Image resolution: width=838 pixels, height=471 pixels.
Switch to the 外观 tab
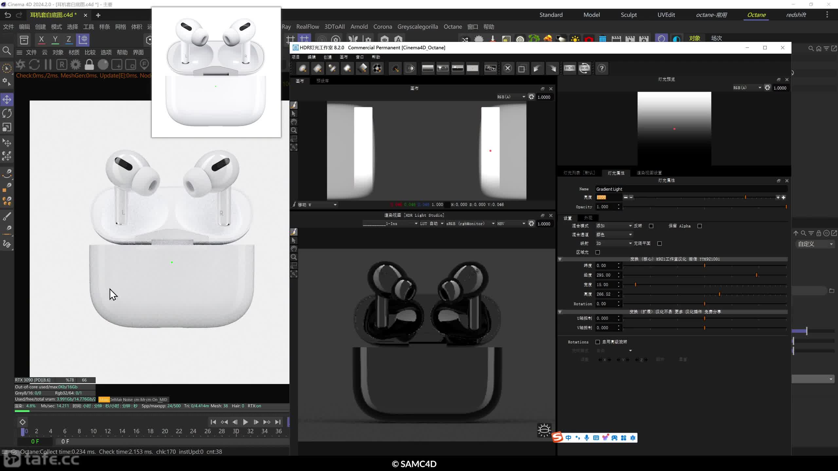click(588, 218)
